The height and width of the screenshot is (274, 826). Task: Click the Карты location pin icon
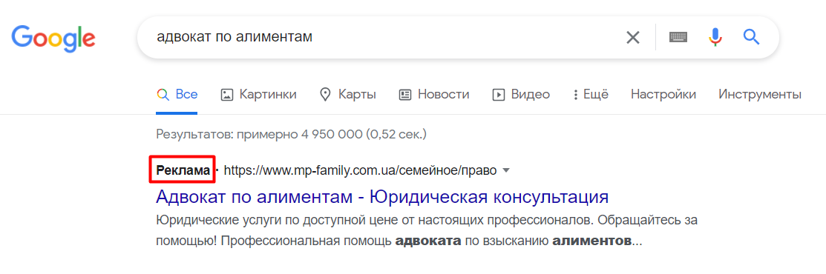click(326, 95)
